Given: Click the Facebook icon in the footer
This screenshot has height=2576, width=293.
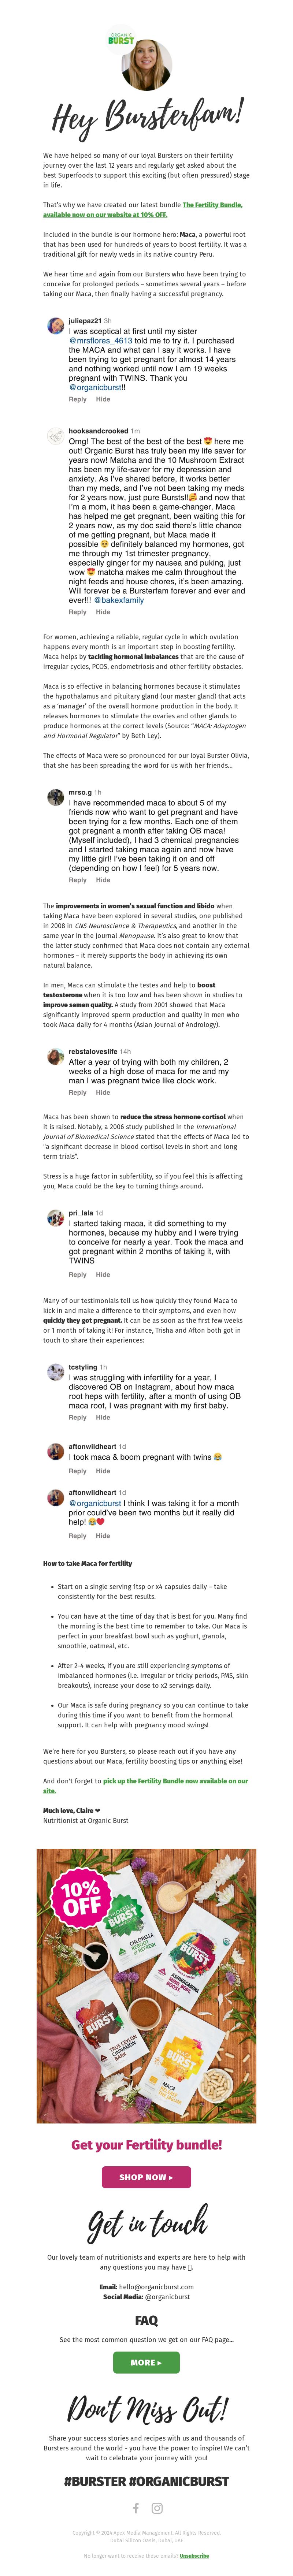Looking at the screenshot, I should point(136,2508).
